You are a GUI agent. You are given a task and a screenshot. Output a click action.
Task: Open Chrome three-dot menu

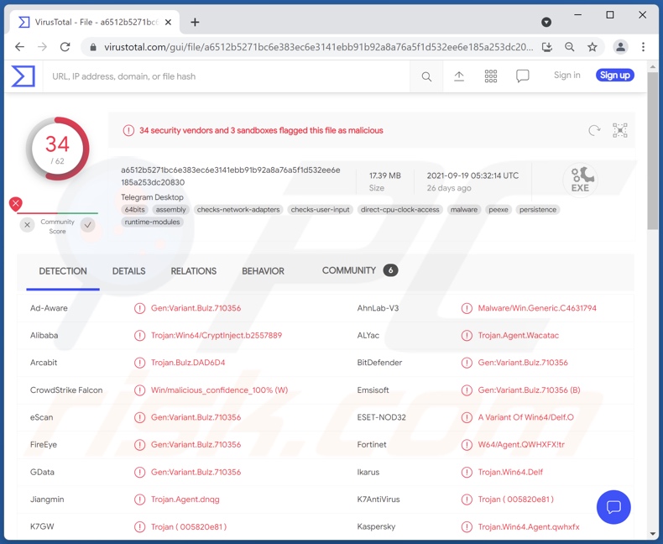click(644, 47)
